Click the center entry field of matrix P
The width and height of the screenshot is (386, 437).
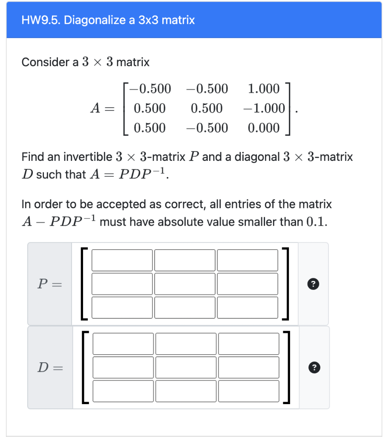tap(184, 284)
